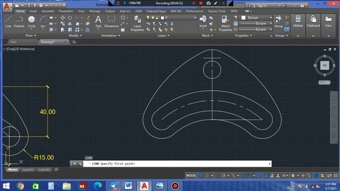Image resolution: width=340 pixels, height=191 pixels.
Task: Pause the screen recording
Action: (x=193, y=3)
